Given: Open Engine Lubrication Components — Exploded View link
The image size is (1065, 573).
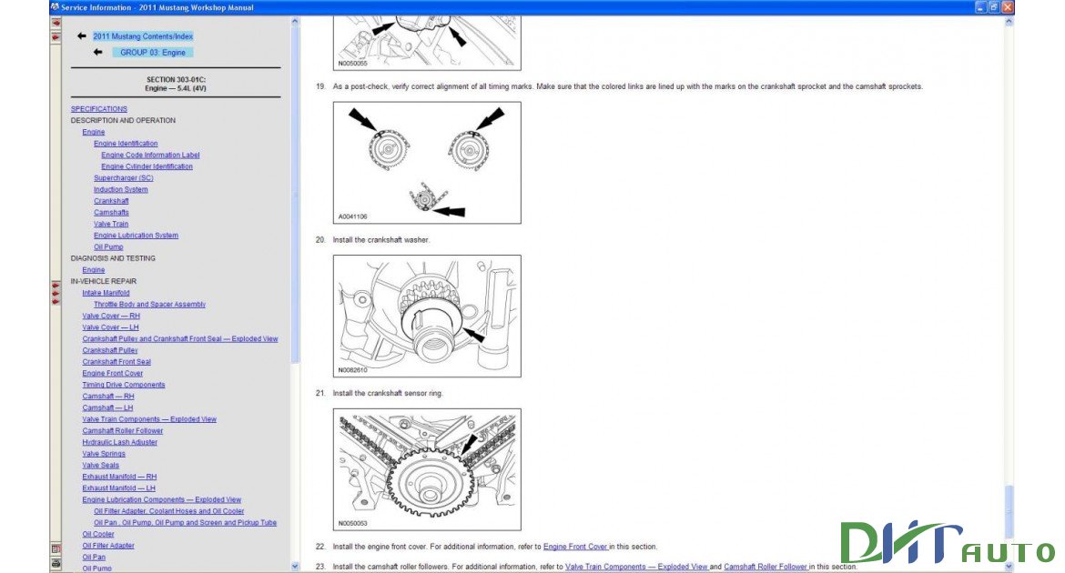Looking at the screenshot, I should [162, 500].
